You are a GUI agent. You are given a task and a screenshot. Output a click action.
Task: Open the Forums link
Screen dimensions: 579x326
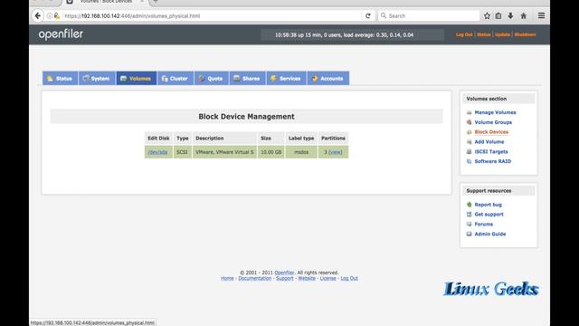click(483, 224)
